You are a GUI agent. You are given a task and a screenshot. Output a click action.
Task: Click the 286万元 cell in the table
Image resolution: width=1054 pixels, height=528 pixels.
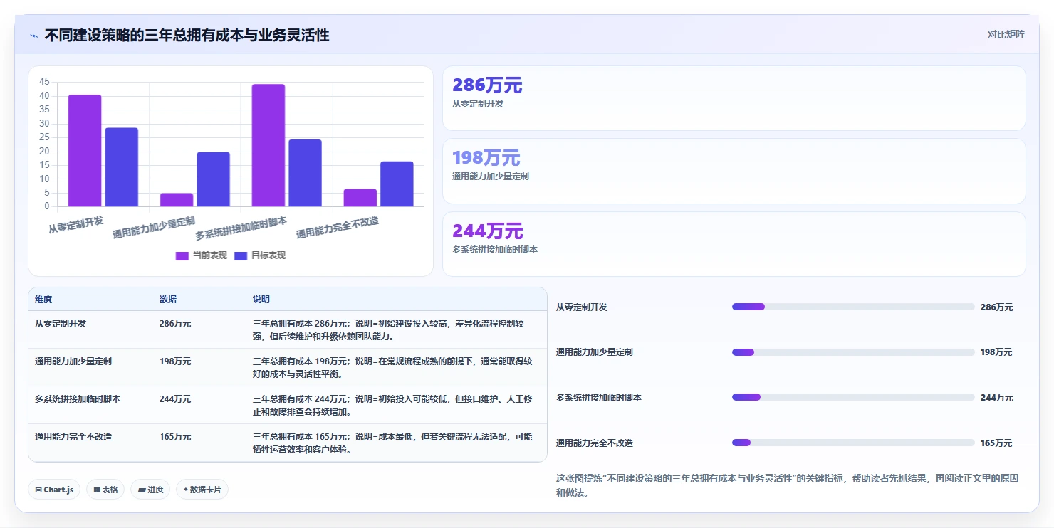coord(175,323)
